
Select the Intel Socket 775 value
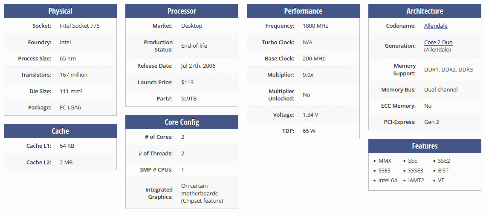[80, 26]
